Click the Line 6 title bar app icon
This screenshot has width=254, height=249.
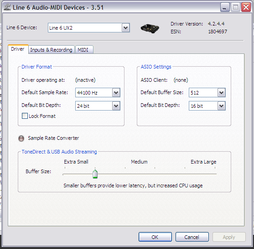(x=7, y=7)
